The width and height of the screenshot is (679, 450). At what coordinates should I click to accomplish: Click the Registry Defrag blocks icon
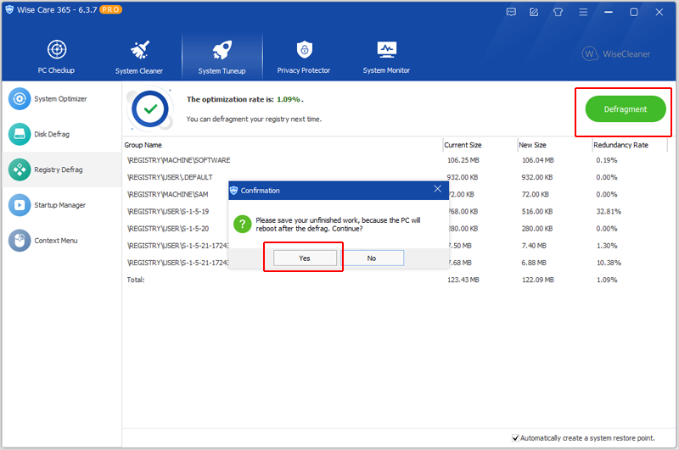click(x=20, y=169)
